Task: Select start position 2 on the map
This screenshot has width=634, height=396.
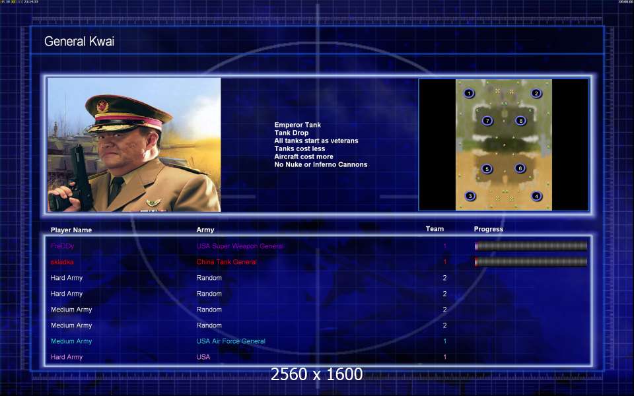Action: pos(536,93)
